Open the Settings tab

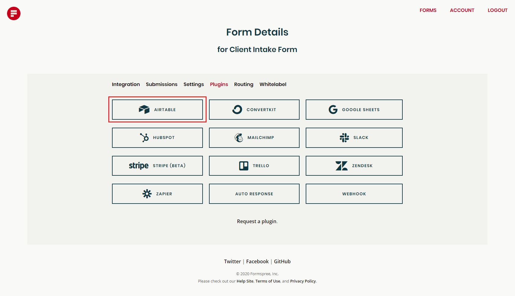click(x=193, y=84)
